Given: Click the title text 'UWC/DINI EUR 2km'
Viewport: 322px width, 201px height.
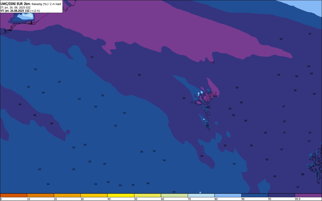Looking at the screenshot, I should coord(15,4).
